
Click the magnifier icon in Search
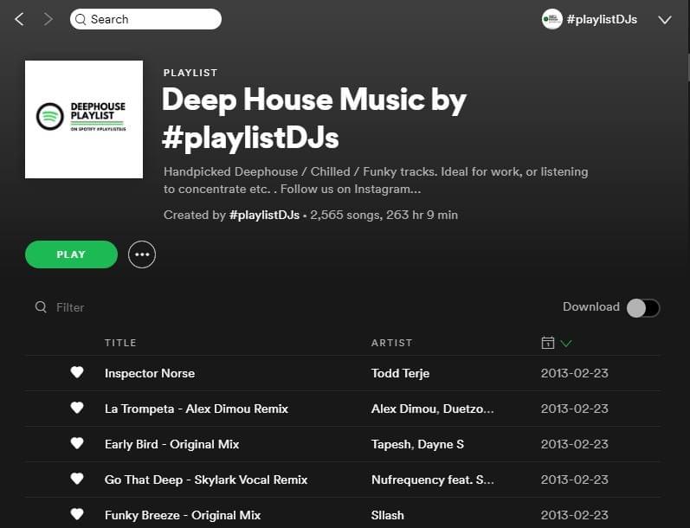click(x=81, y=19)
